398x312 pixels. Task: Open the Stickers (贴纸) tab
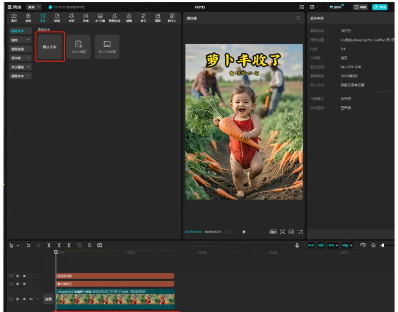coord(57,18)
